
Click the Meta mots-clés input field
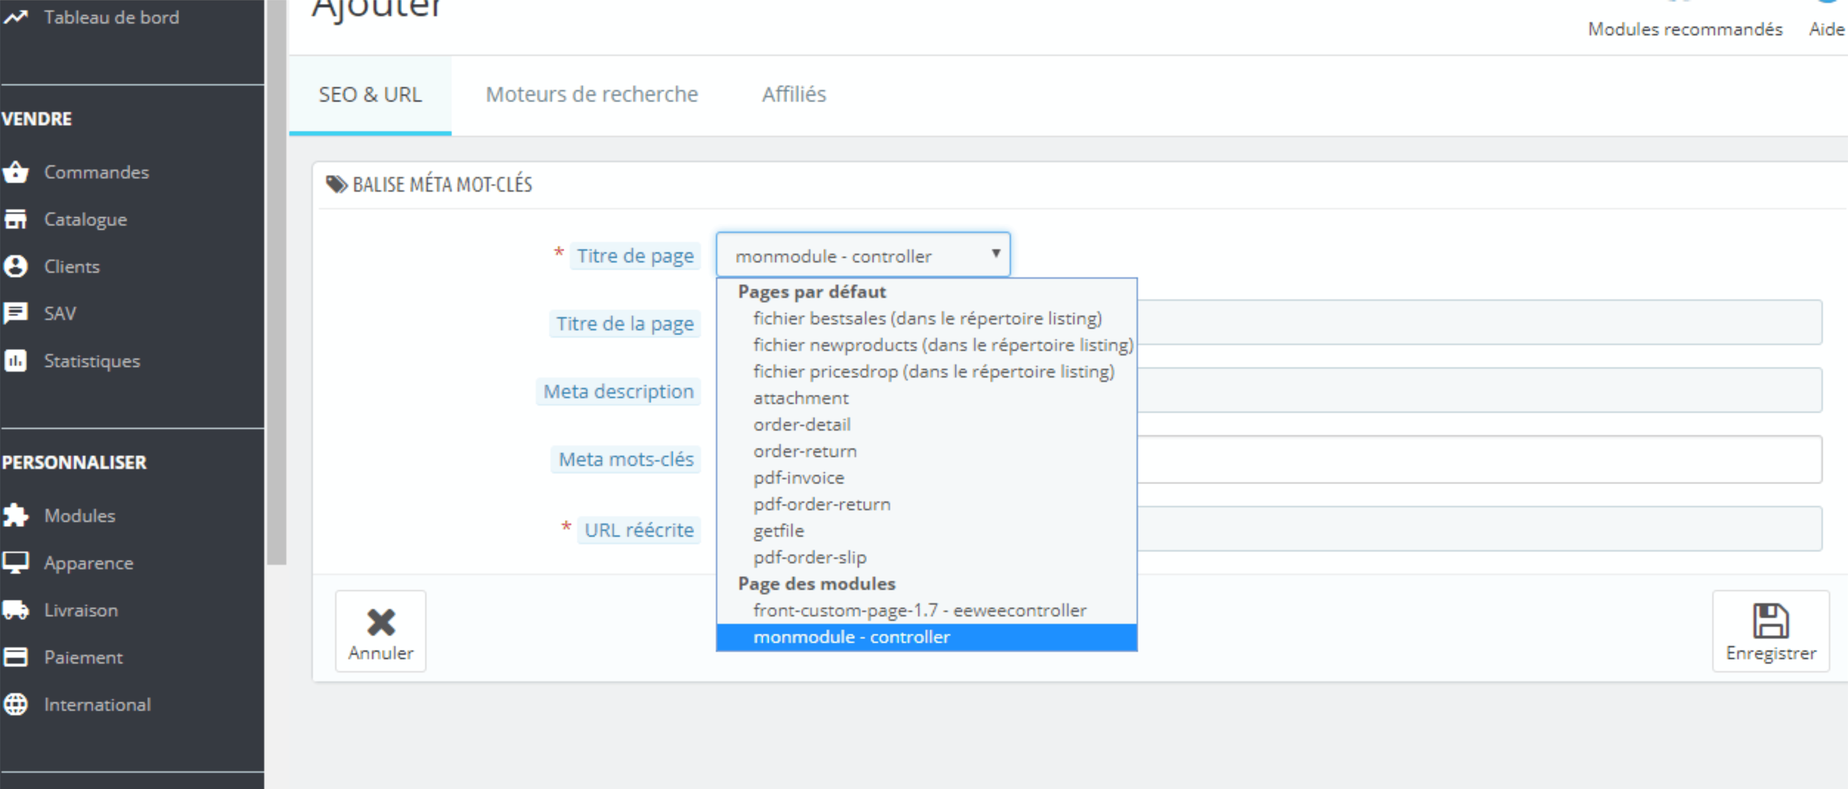pyautogui.click(x=1478, y=459)
